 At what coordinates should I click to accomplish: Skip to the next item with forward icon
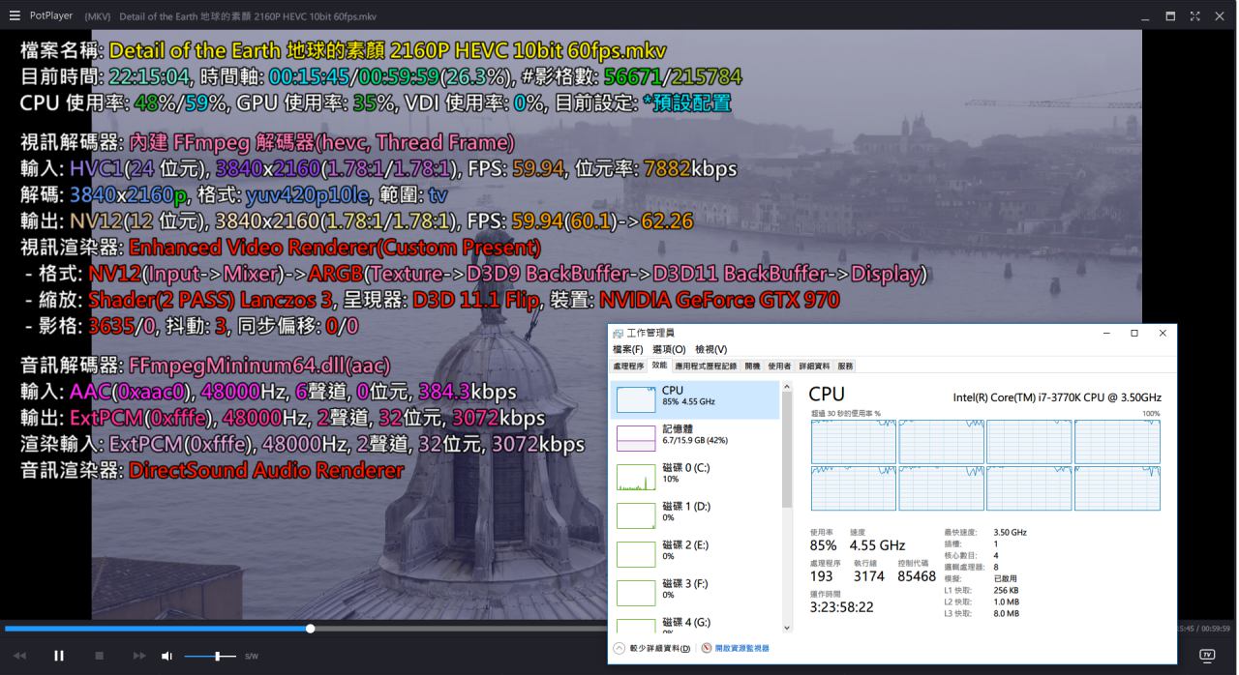tap(139, 656)
